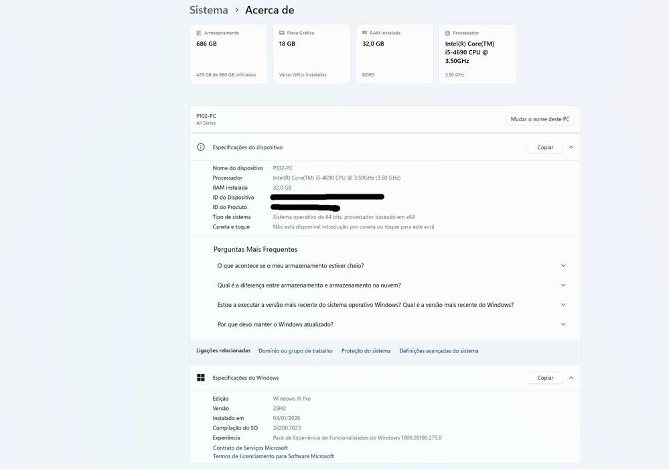Click the Placa Gráfica icon

[x=281, y=33]
